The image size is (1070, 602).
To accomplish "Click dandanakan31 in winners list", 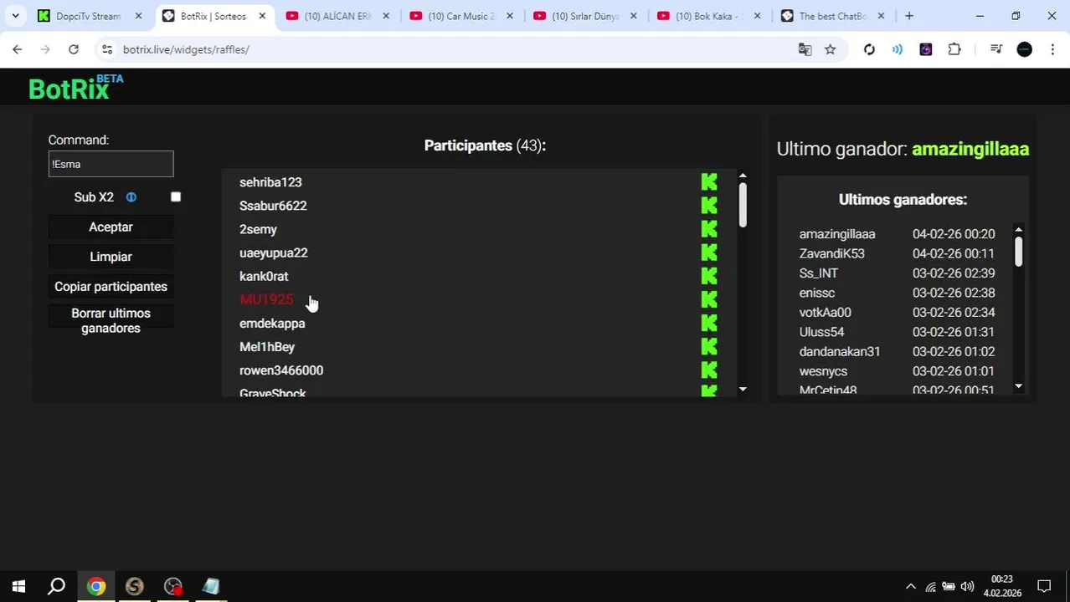I will [x=840, y=351].
